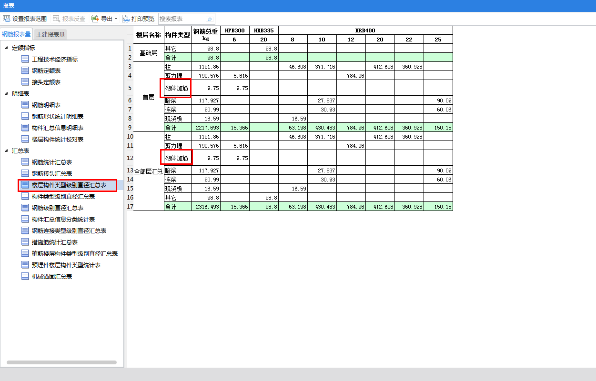Collapse the 汇总表 tree group
Screen dimensions: 596x381
[x=6, y=150]
